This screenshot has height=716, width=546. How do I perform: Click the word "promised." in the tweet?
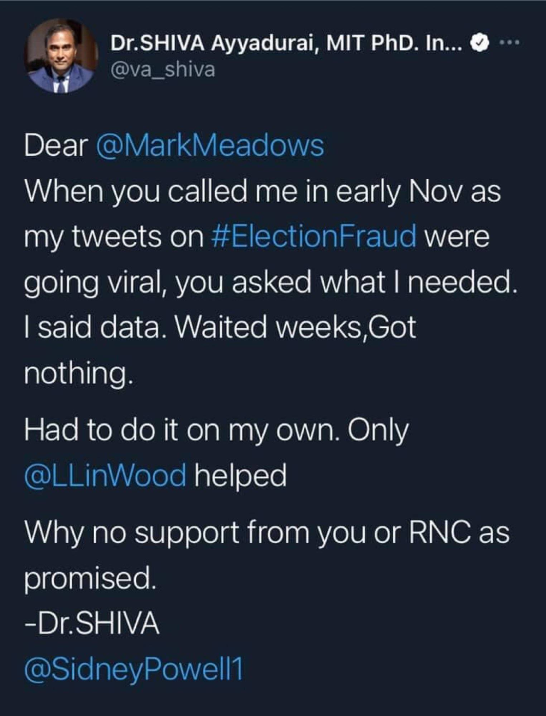coord(91,578)
